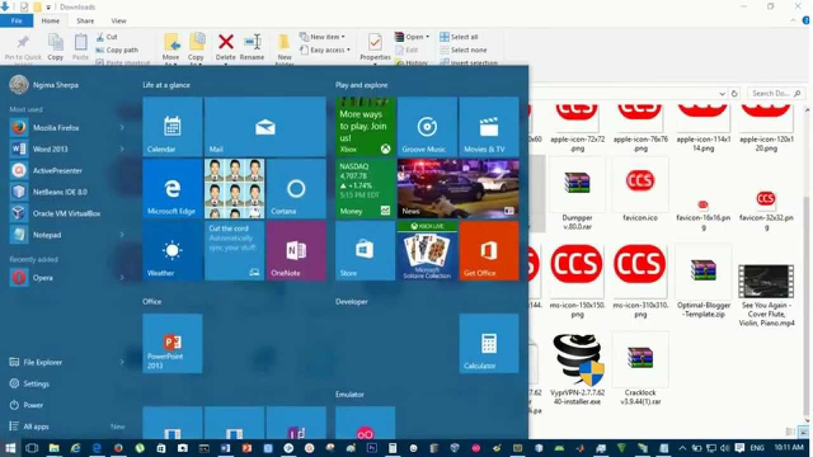
Task: Select Dumpper v.80.0.rar file
Action: point(577,194)
